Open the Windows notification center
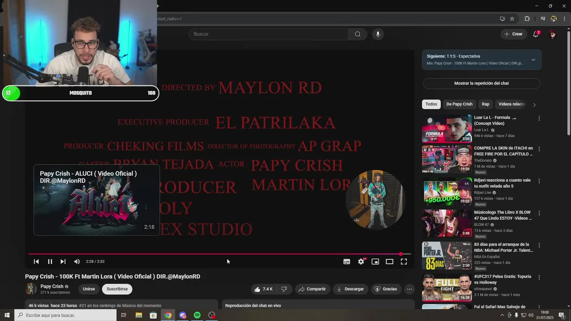 point(562,315)
